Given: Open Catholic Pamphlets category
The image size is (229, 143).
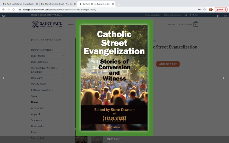Looking at the screenshot, I should click(42, 90).
